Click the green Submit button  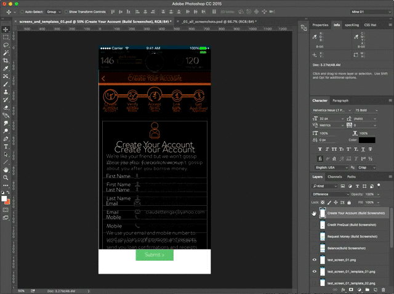click(155, 255)
